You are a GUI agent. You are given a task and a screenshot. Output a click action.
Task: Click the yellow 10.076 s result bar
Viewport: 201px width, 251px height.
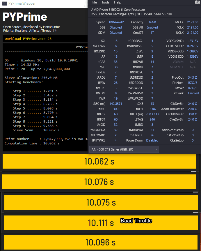click(99, 182)
